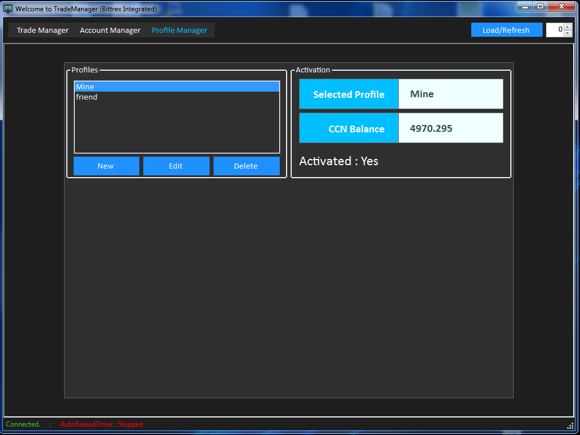Image resolution: width=580 pixels, height=435 pixels.
Task: Maximize the TradeManager window
Action: click(x=540, y=6)
